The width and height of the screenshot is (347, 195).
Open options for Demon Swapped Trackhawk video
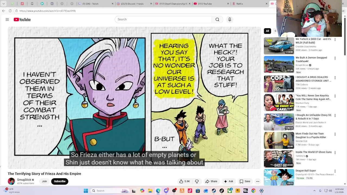[335, 58]
